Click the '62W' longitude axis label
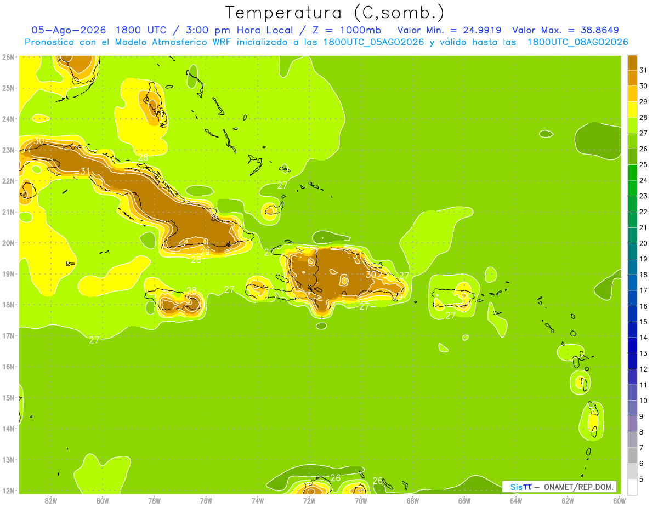658x508 pixels. [x=568, y=500]
